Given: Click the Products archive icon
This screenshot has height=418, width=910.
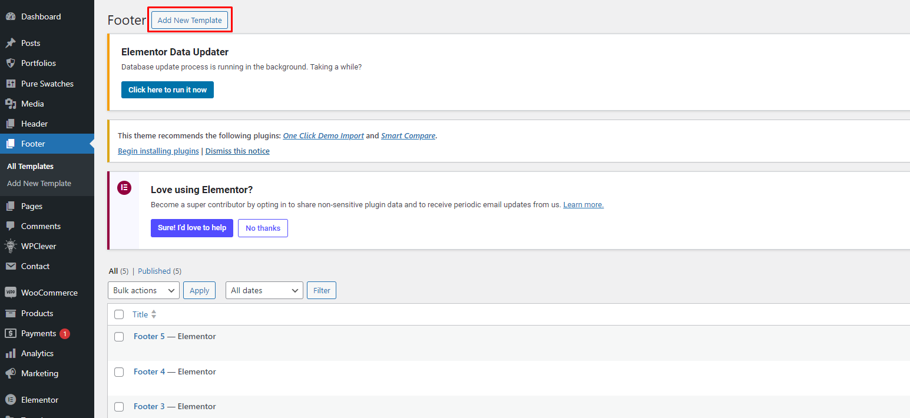Looking at the screenshot, I should 11,313.
